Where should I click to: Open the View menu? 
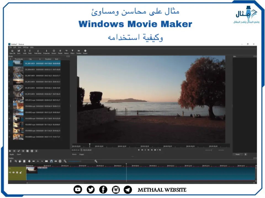19,47
